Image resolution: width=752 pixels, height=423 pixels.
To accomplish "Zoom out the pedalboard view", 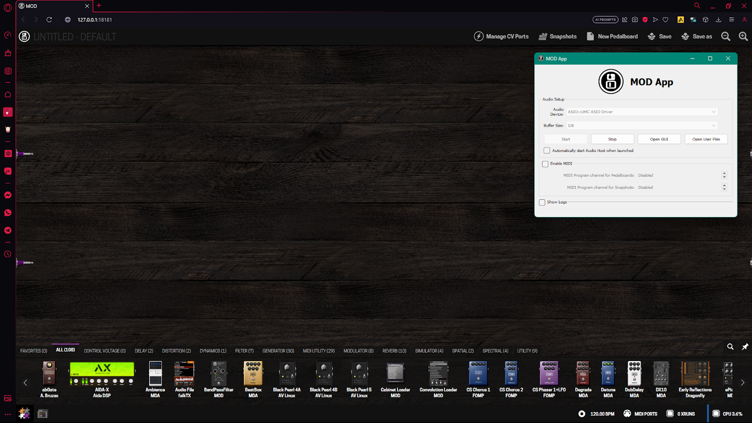I will tap(725, 36).
